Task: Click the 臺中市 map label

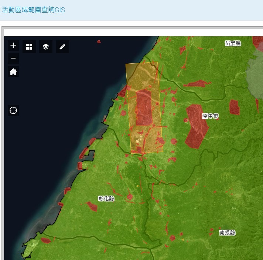Action: point(210,116)
